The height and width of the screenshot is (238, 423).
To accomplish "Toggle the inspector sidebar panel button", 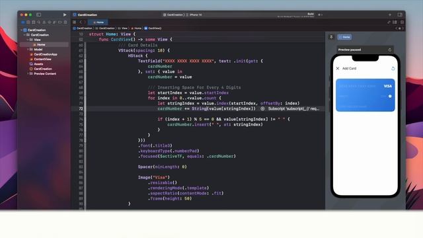I will click(x=400, y=15).
